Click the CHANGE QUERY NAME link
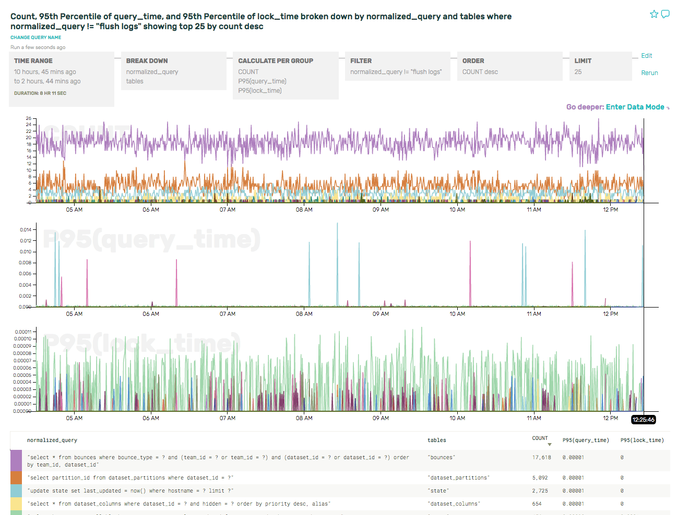The image size is (677, 515). (x=35, y=37)
